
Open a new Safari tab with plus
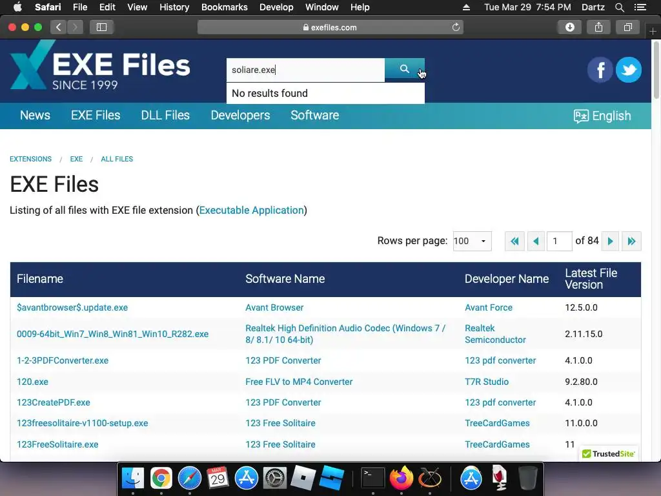pyautogui.click(x=653, y=31)
